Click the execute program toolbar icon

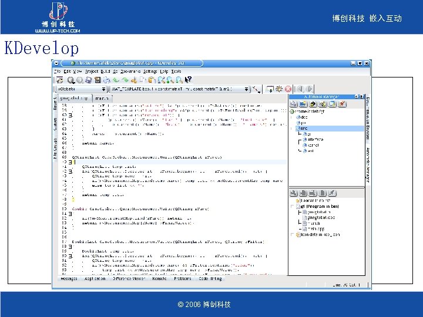(270, 89)
